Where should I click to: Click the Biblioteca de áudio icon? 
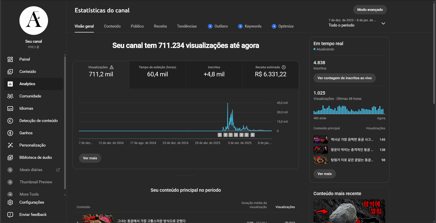(x=10, y=158)
